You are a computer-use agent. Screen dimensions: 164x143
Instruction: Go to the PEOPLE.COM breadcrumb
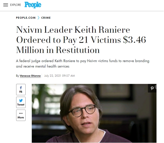(x=26, y=18)
